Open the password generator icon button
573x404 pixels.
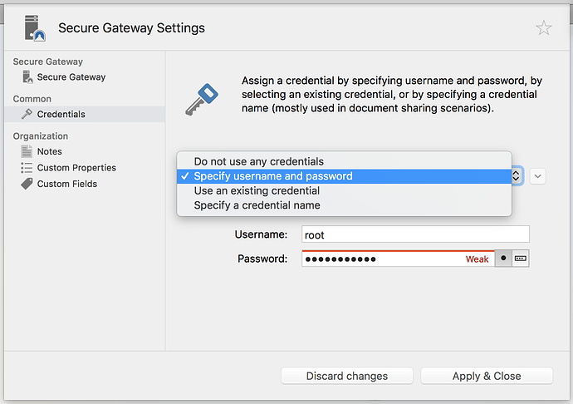coord(521,259)
